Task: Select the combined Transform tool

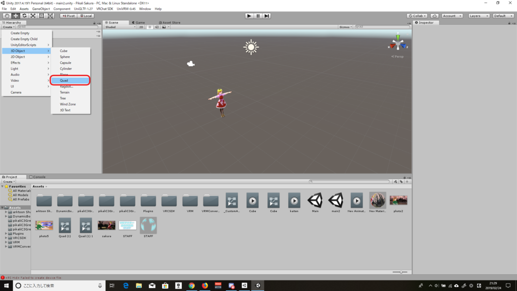Action: pos(50,16)
